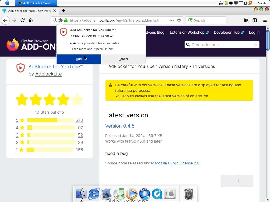Viewport: 270px width, 202px height.
Task: Click the Add button in permission popup
Action: [x=79, y=59]
